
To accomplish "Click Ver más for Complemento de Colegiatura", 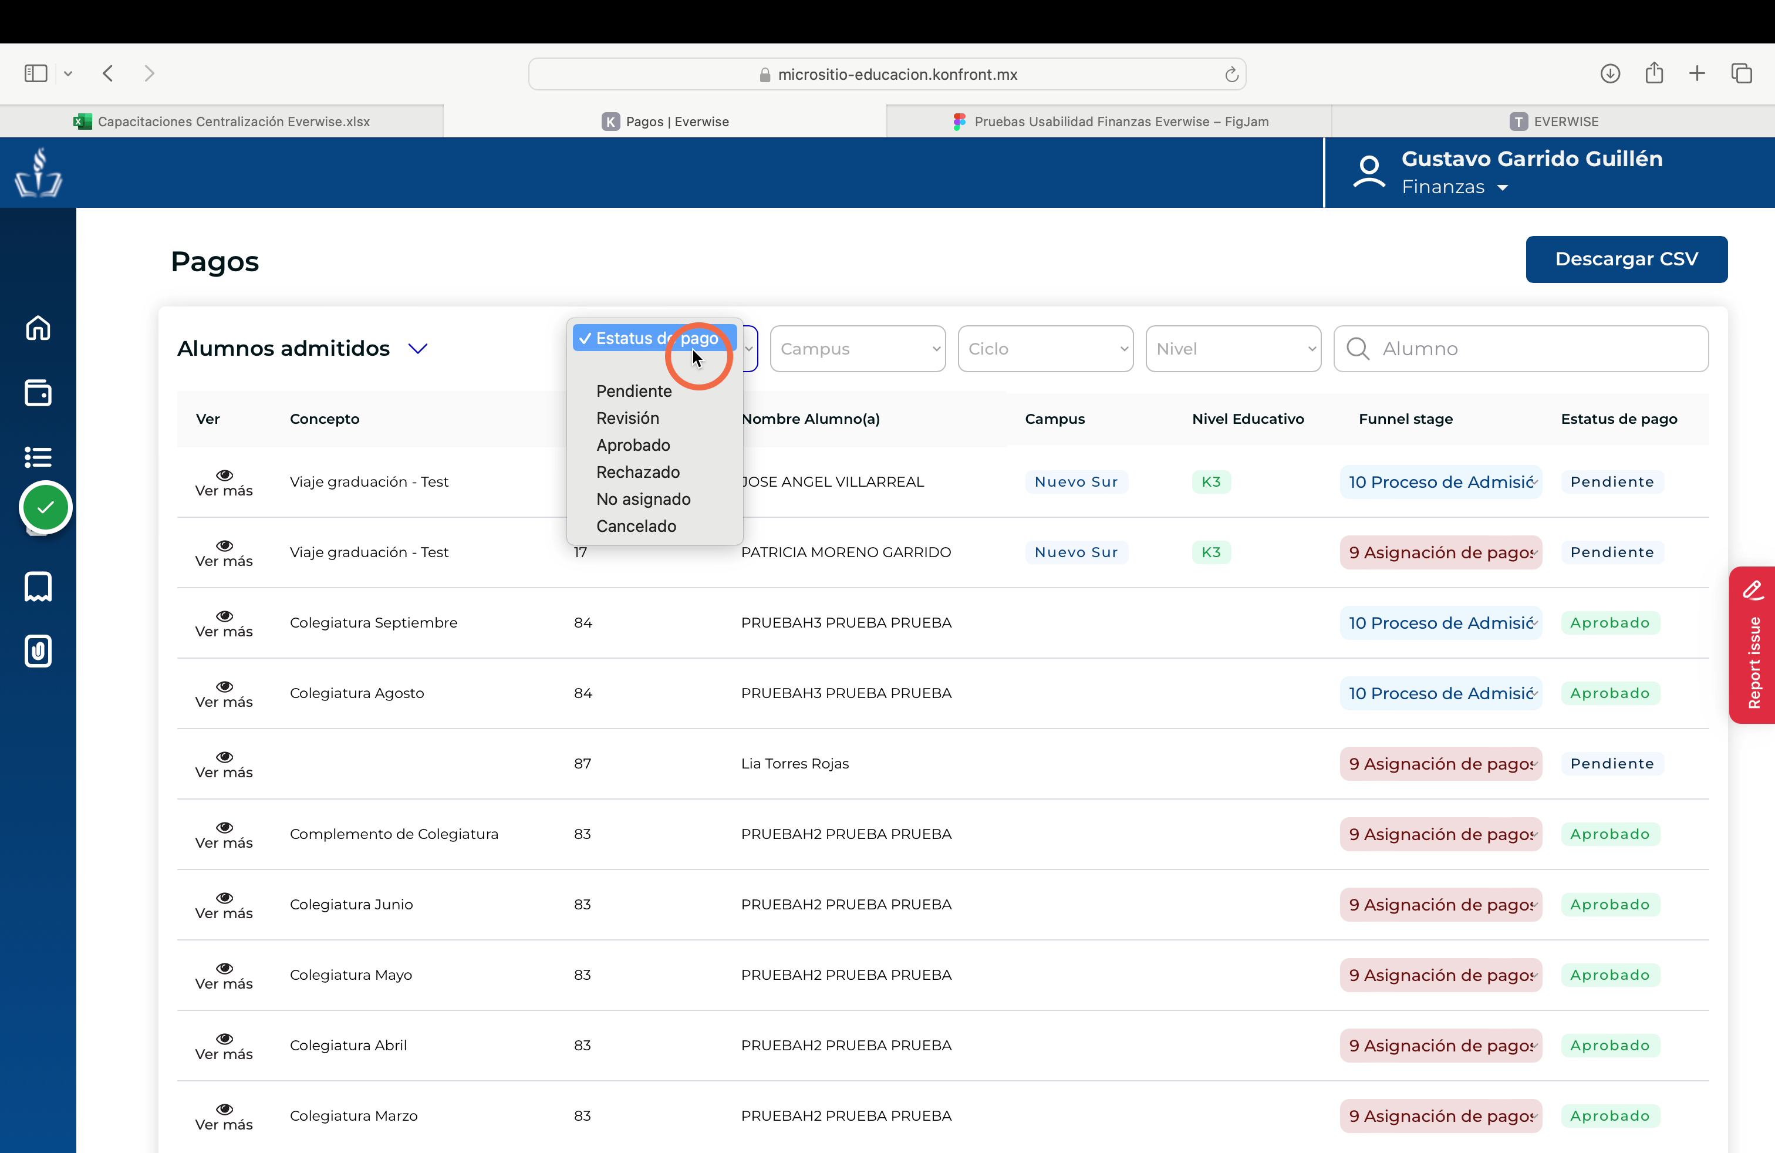I will [224, 835].
